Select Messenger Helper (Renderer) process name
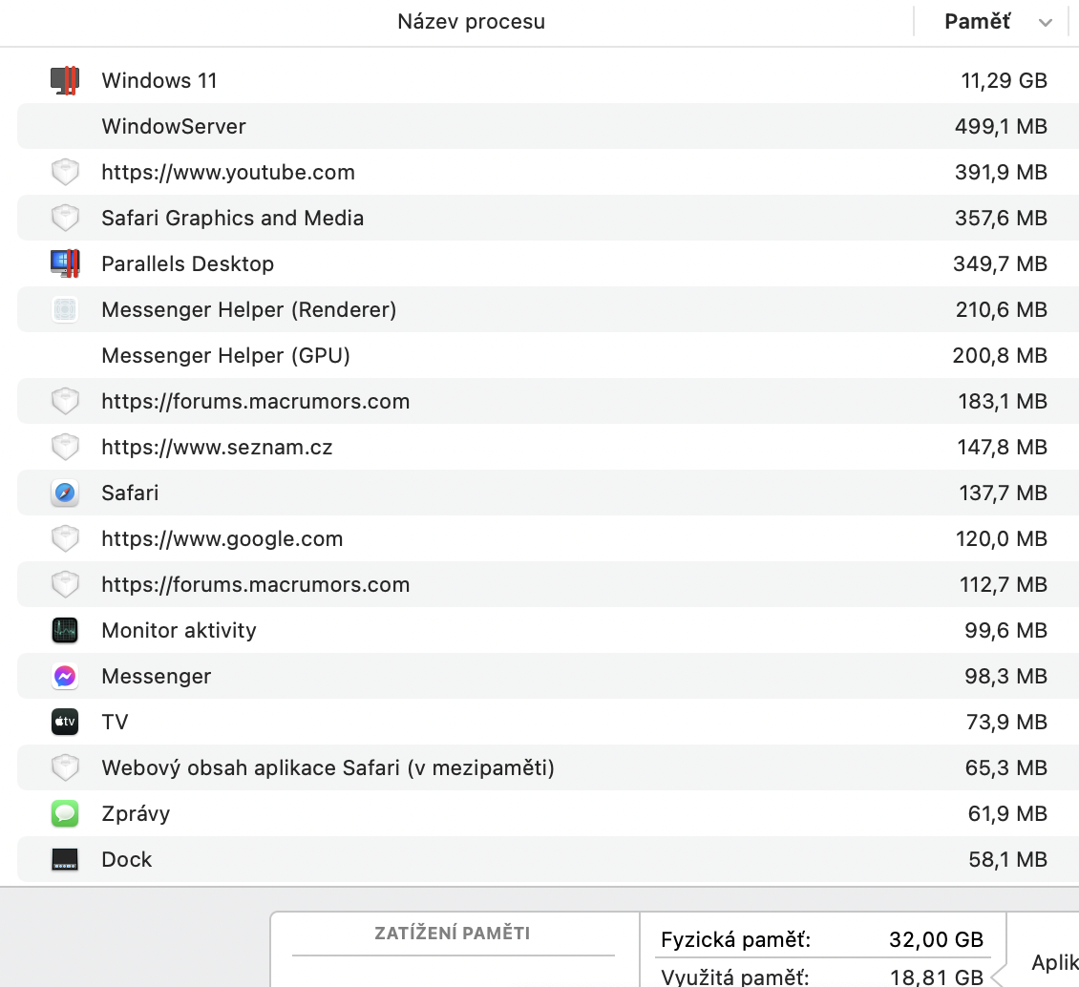This screenshot has width=1079, height=987. [249, 309]
